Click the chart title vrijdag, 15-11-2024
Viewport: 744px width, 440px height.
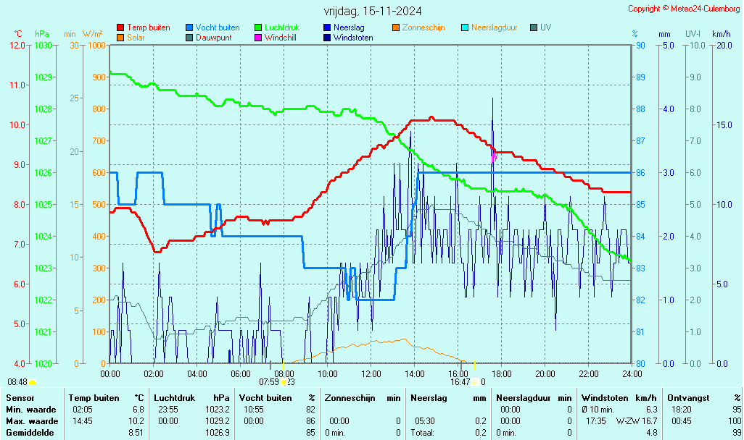point(373,11)
